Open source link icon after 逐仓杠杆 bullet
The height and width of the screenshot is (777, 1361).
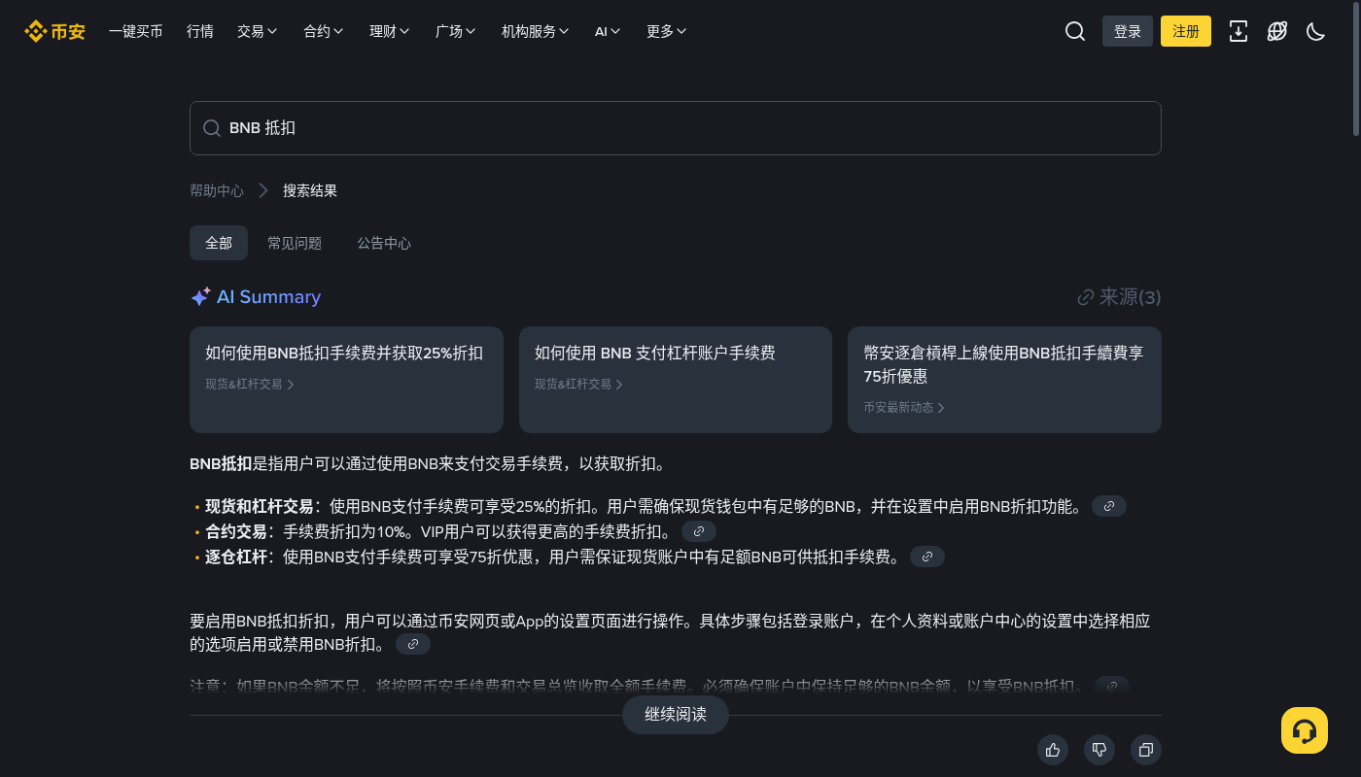coord(927,557)
